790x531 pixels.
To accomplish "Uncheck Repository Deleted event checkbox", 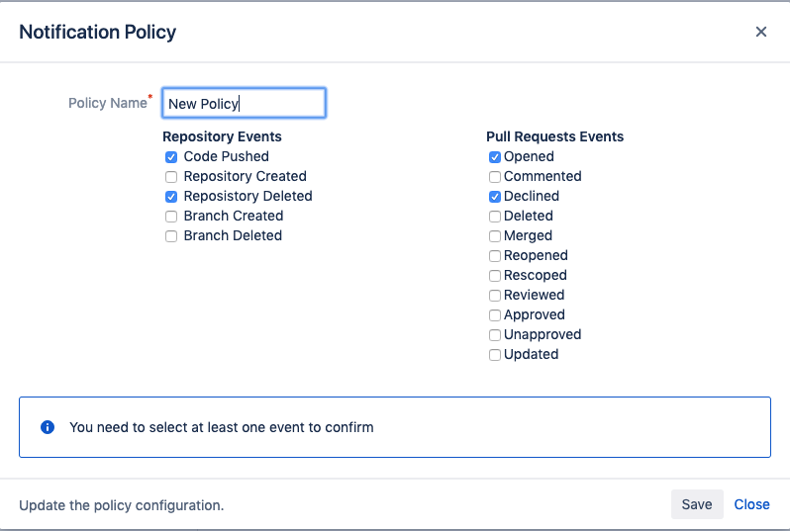I will [171, 197].
